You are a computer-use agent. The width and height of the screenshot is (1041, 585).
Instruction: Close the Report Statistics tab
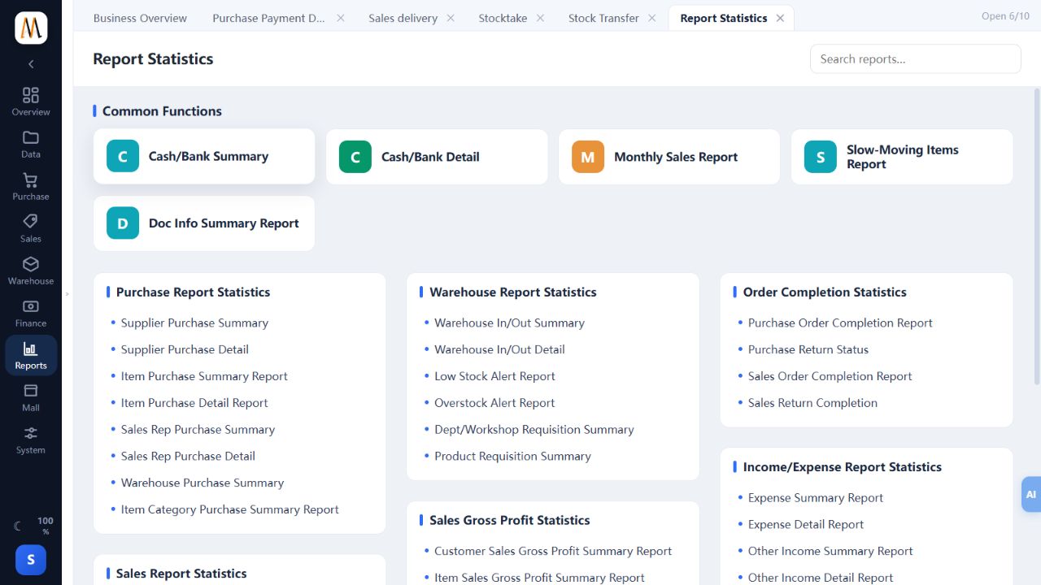pos(780,18)
